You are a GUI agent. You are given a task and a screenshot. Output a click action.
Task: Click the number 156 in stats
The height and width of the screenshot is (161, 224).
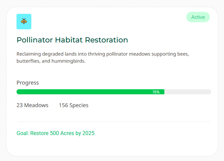(63, 105)
